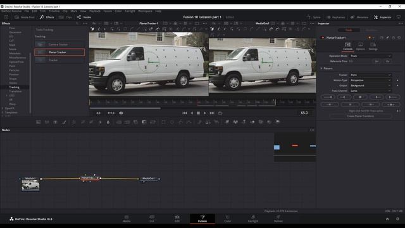Open the Keyframes panel
This screenshot has height=228, width=405.
[335, 17]
